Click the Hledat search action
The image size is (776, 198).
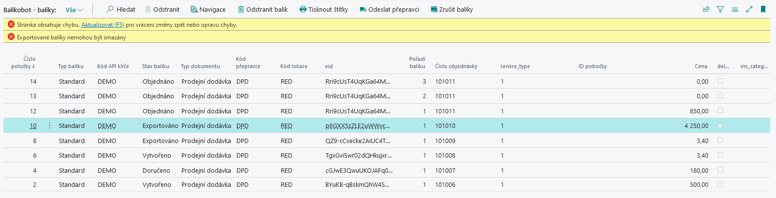(121, 9)
